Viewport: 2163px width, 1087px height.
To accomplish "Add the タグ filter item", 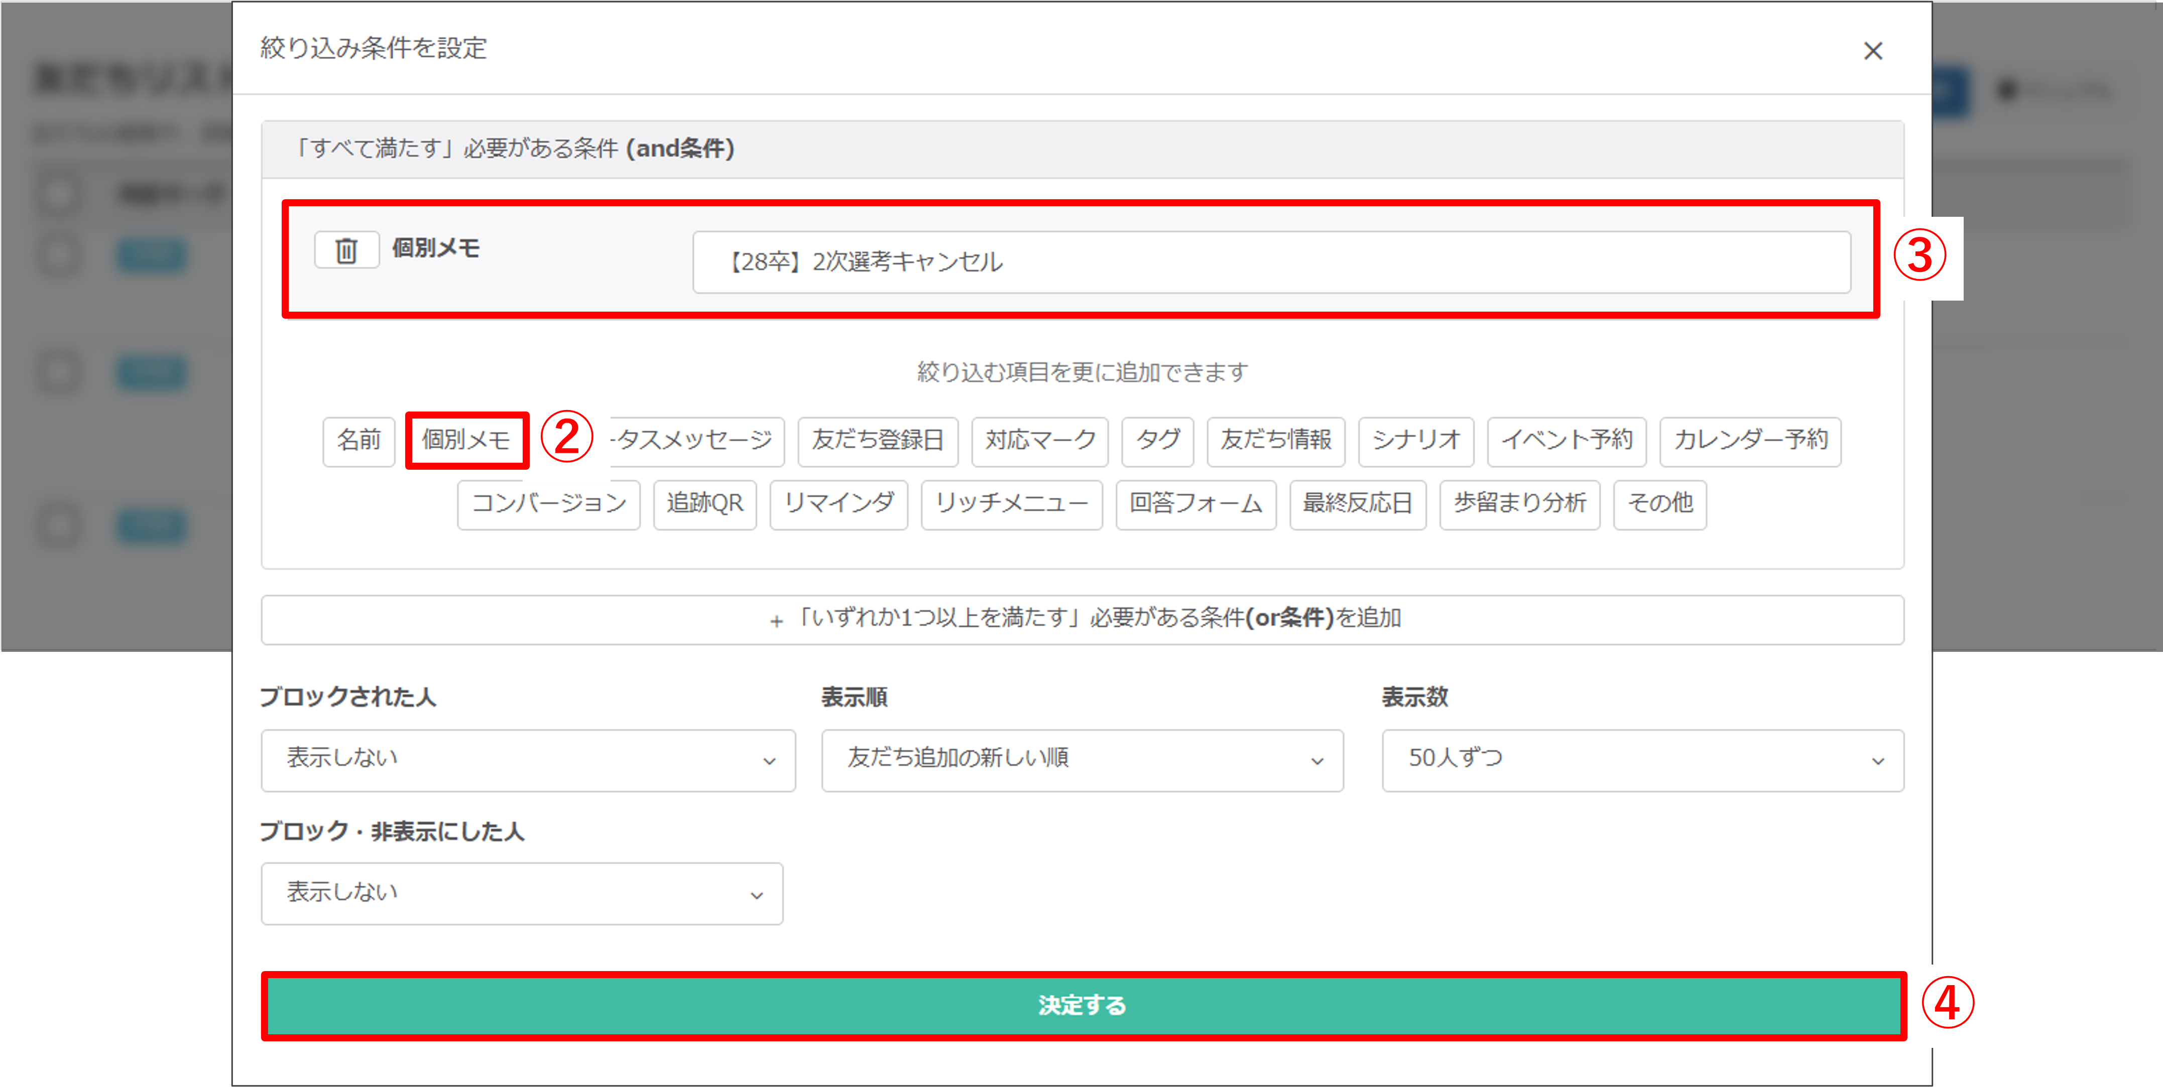I will point(1157,441).
